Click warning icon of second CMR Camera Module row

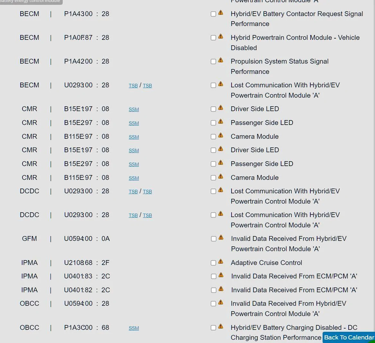pyautogui.click(x=221, y=177)
